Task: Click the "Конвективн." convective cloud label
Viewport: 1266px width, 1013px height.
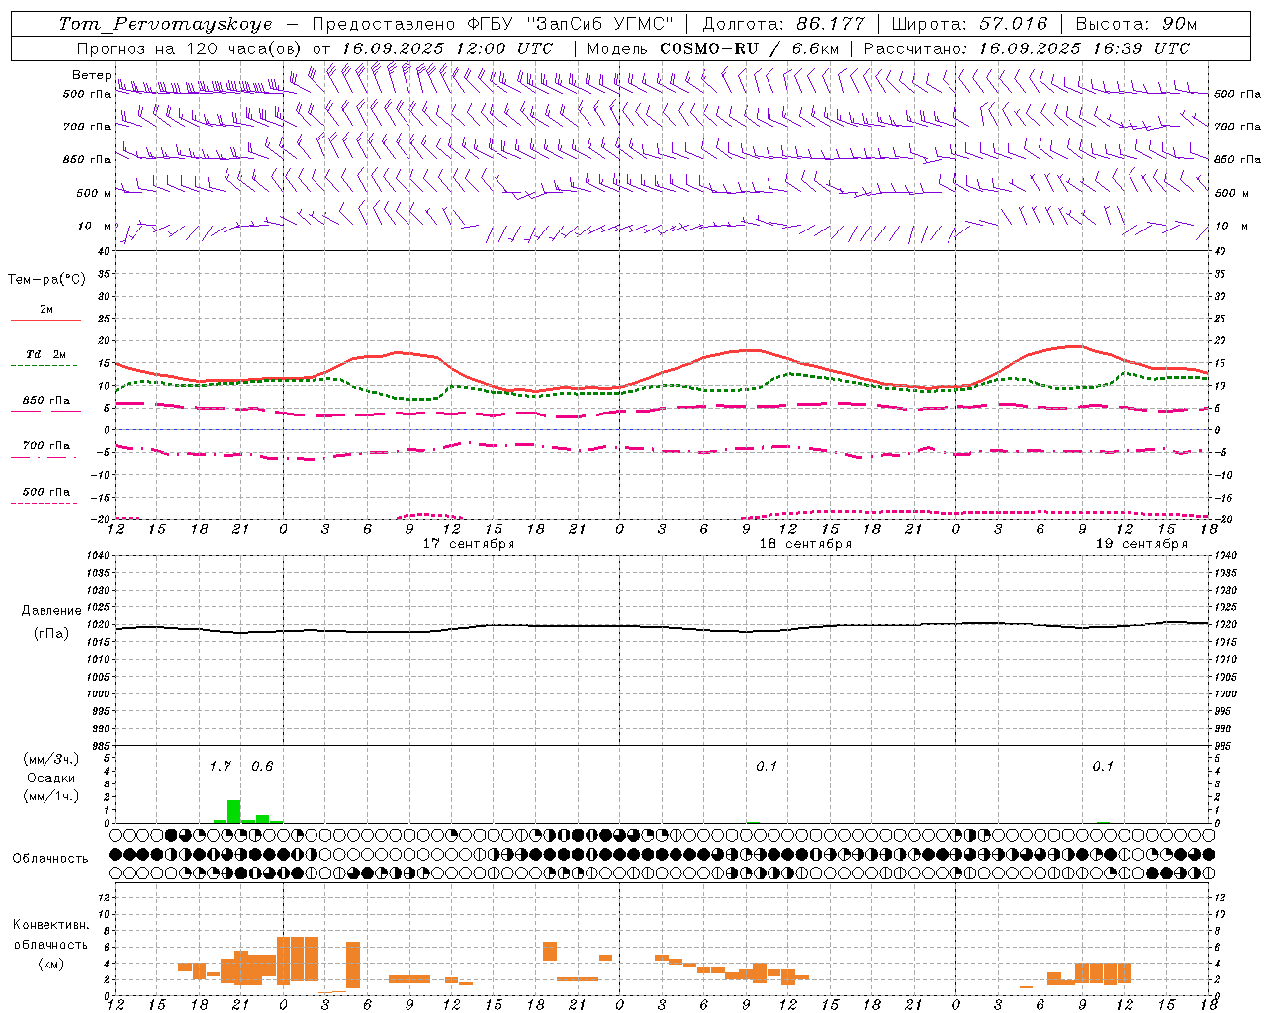Action: pos(51,925)
